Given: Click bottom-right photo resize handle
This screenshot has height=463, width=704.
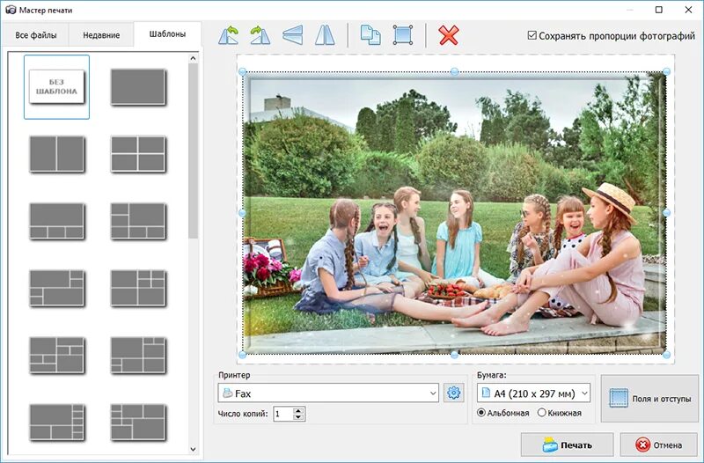Looking at the screenshot, I should pos(667,355).
